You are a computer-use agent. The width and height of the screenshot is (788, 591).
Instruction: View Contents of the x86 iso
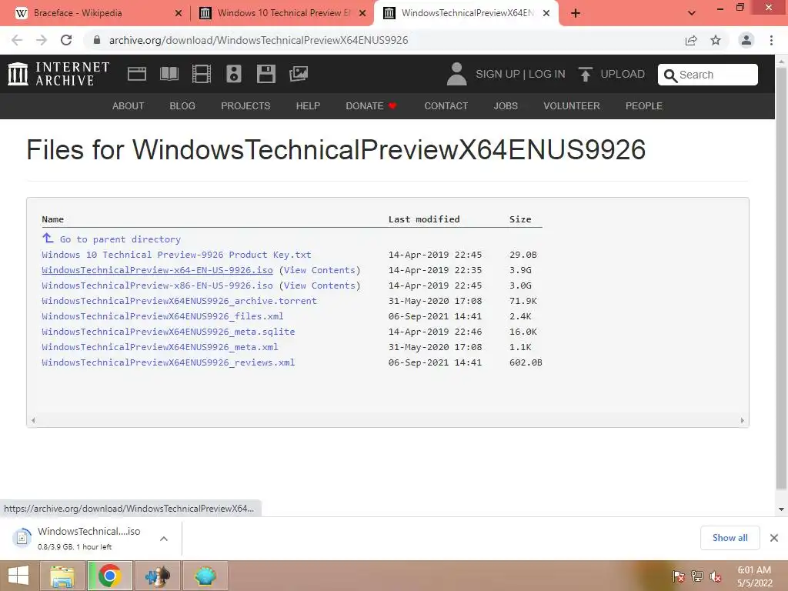(x=319, y=285)
